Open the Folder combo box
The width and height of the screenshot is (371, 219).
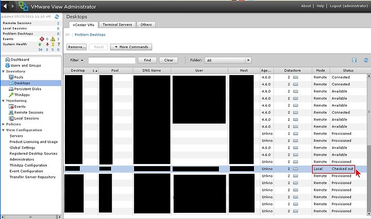(228, 61)
